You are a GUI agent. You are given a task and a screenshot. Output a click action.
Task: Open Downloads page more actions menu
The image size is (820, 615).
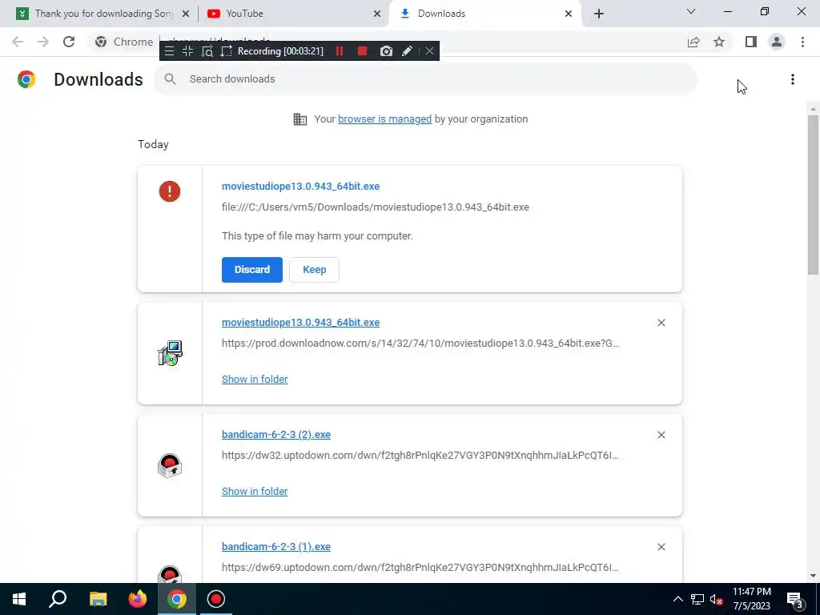pyautogui.click(x=793, y=79)
